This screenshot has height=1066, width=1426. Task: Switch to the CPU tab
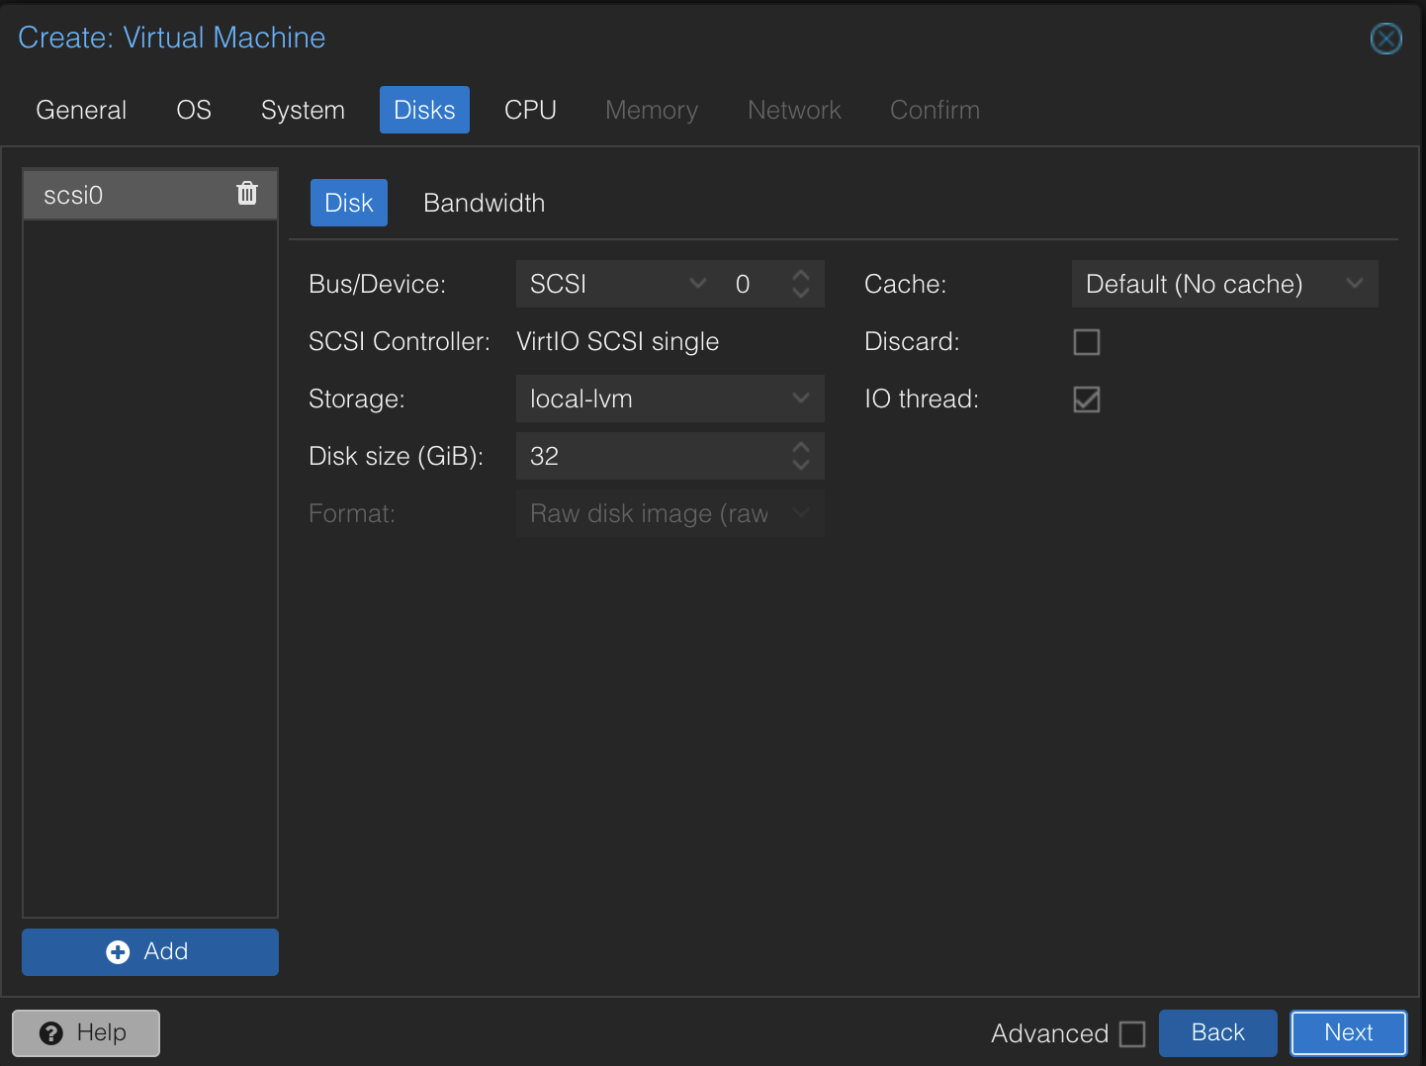(x=530, y=110)
